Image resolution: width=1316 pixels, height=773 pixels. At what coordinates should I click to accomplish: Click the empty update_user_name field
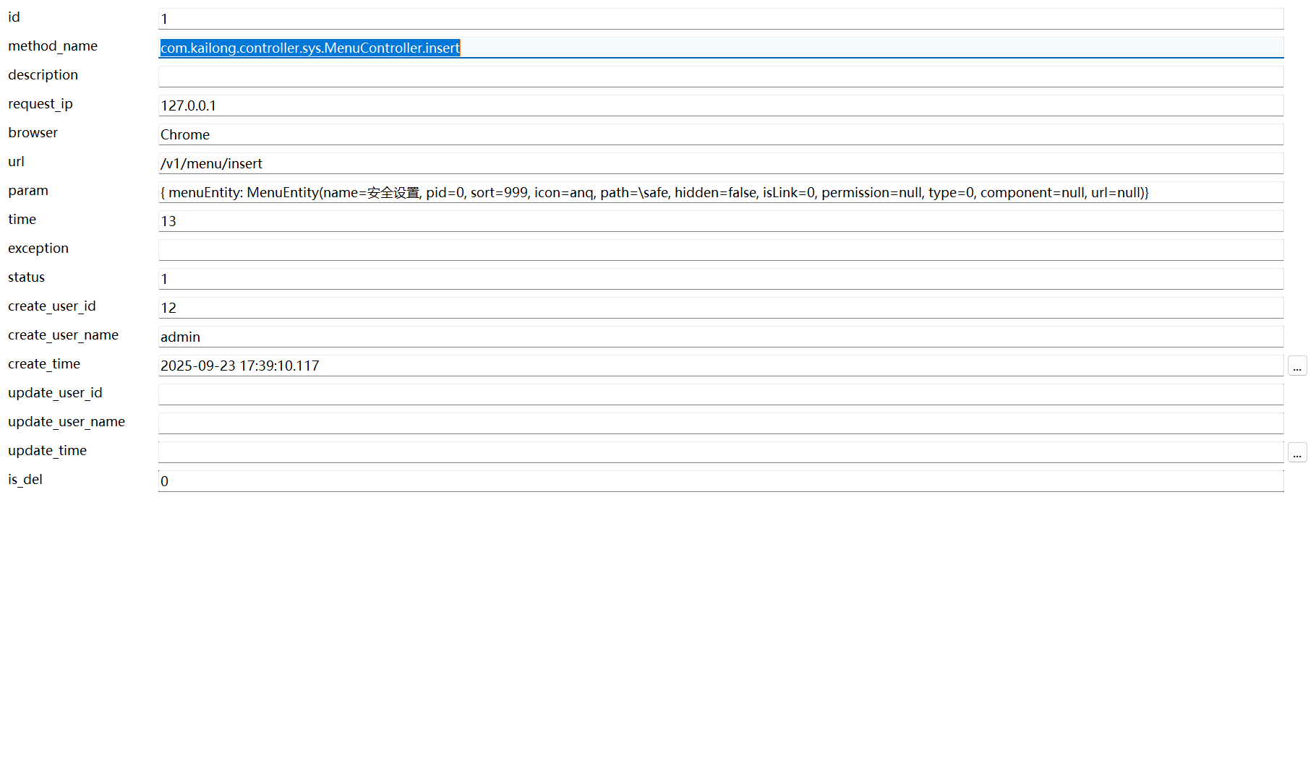[x=720, y=423]
